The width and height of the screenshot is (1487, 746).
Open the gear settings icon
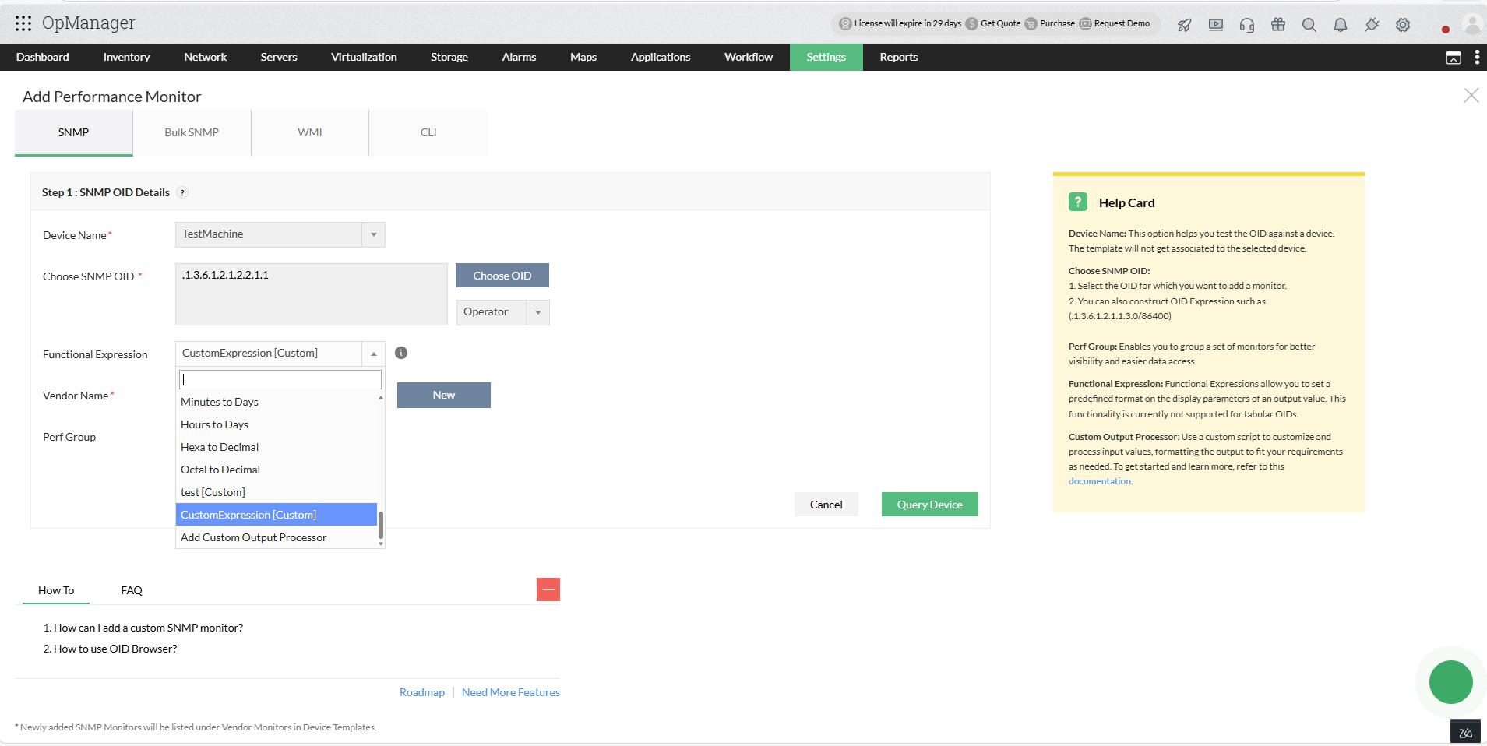(x=1403, y=25)
